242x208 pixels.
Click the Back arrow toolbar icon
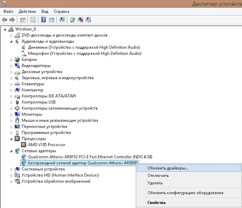[4, 20]
